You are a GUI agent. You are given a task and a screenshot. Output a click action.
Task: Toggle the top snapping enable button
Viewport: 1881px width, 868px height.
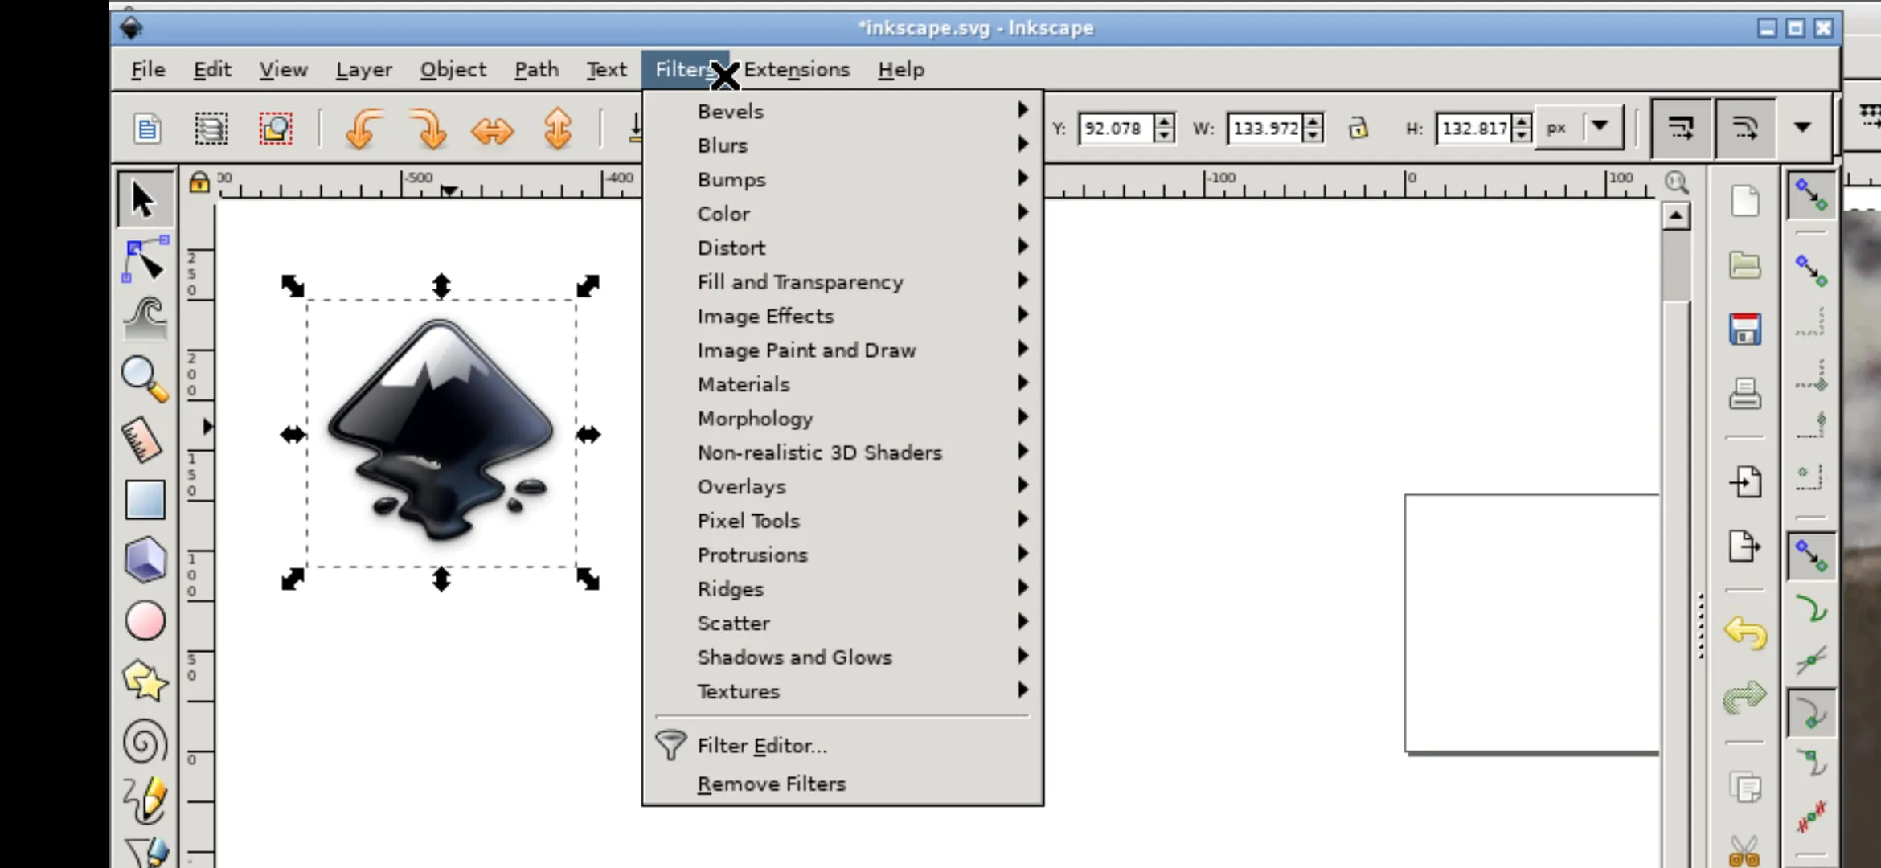coord(1811,194)
